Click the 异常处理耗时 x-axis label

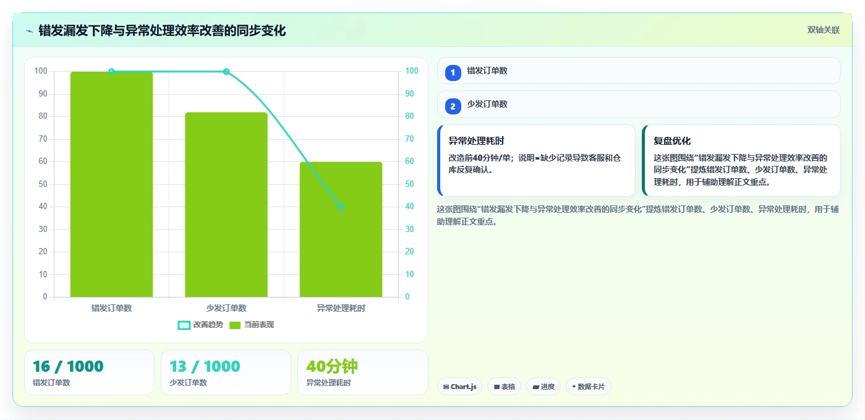[341, 308]
